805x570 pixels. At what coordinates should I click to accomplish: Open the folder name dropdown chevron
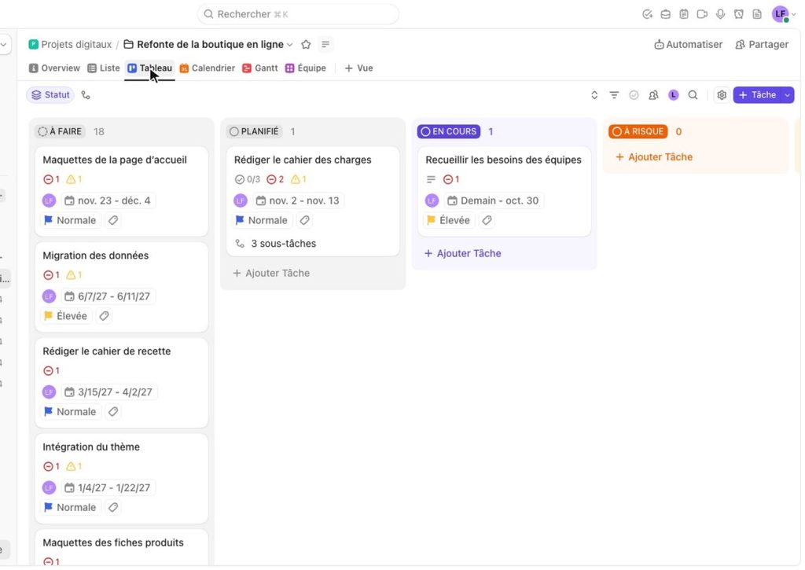click(x=290, y=45)
